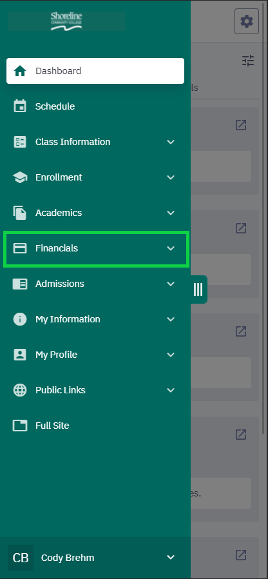
Task: Expand the Financials chevron arrow
Action: click(x=171, y=248)
